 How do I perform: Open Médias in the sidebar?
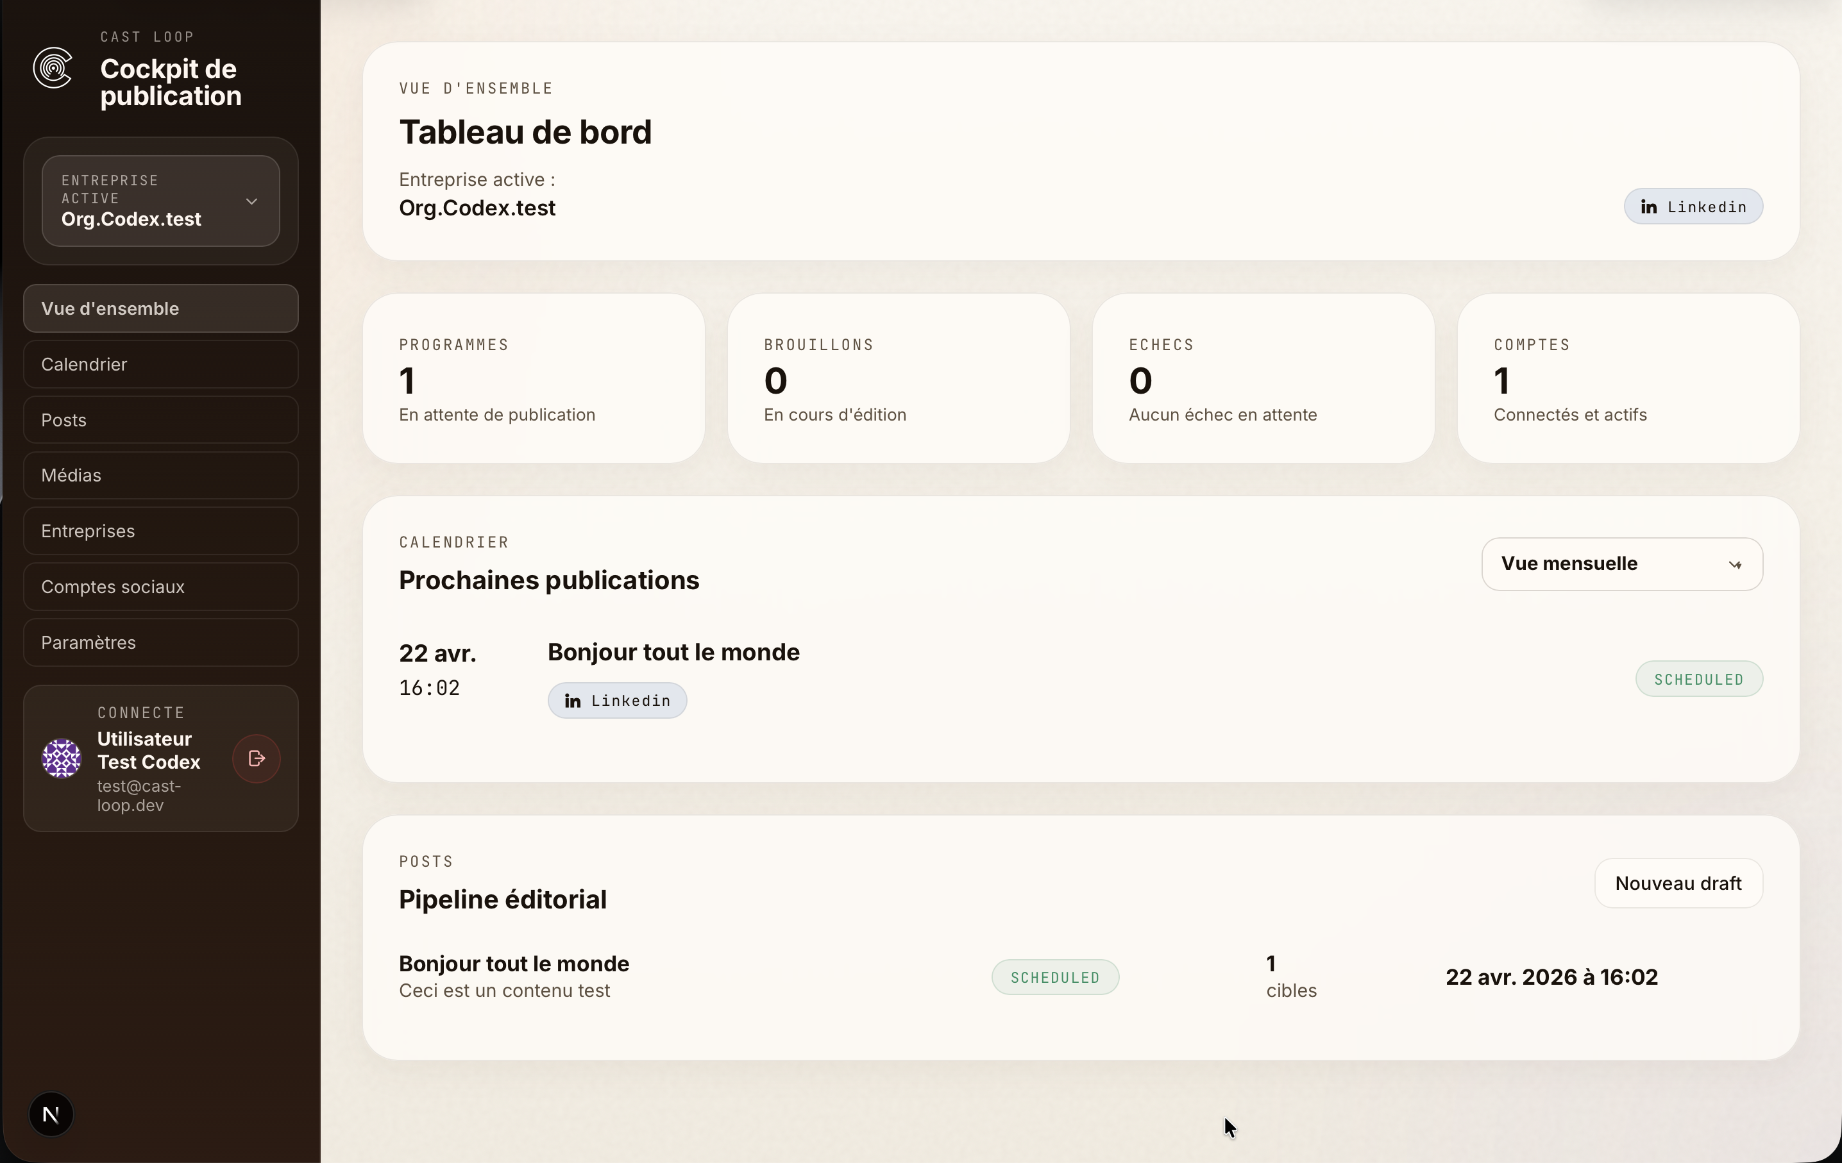pos(160,476)
